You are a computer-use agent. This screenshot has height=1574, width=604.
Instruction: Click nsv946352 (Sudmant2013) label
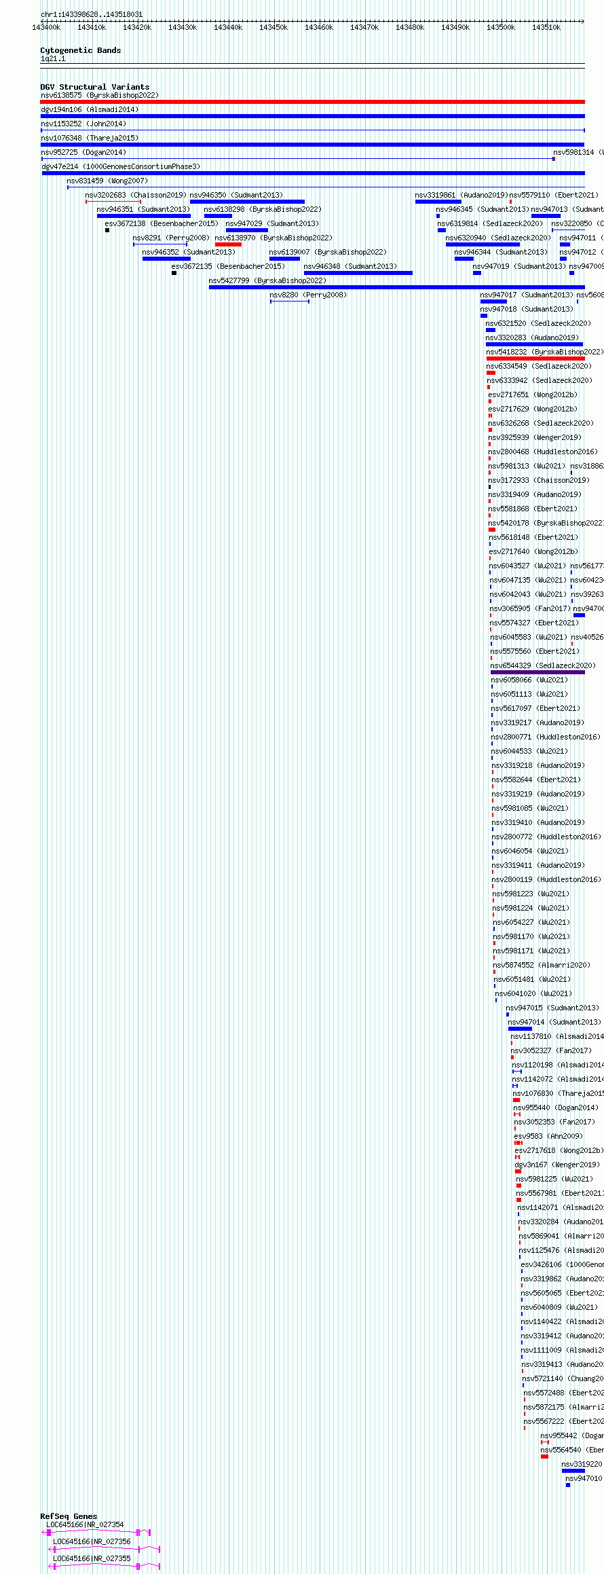click(189, 252)
